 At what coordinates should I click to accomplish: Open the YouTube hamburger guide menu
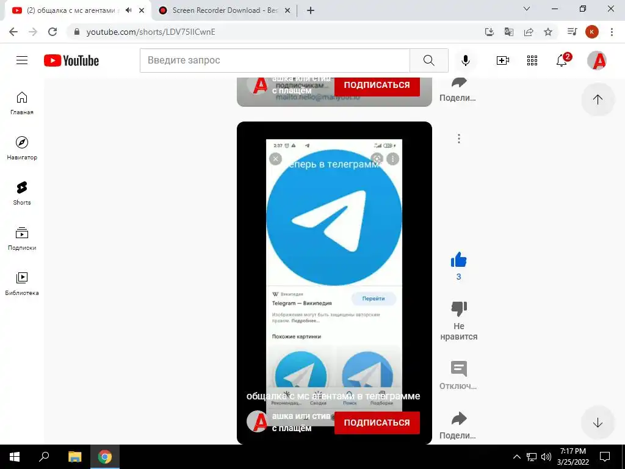click(22, 60)
